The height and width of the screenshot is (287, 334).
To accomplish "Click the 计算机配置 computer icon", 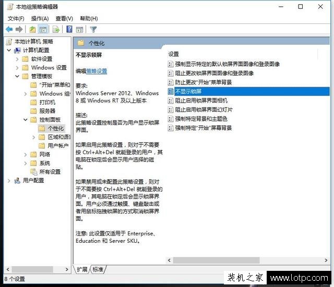I will pos(17,51).
